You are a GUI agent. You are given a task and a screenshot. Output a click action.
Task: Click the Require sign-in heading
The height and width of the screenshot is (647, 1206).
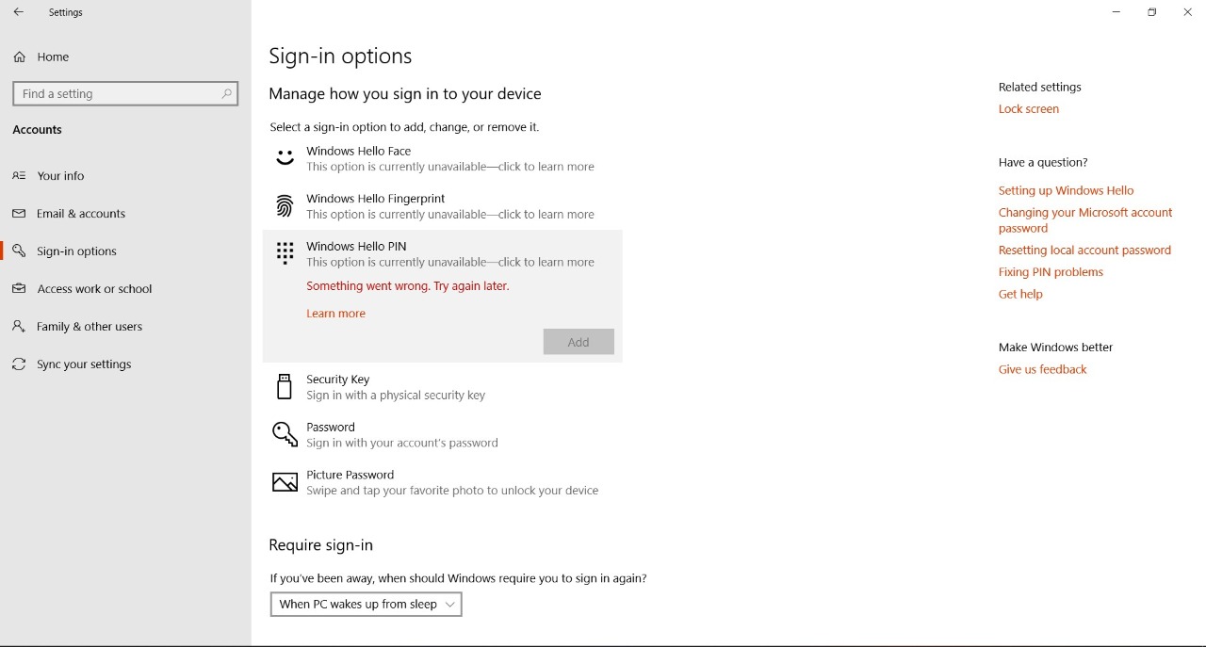point(320,545)
